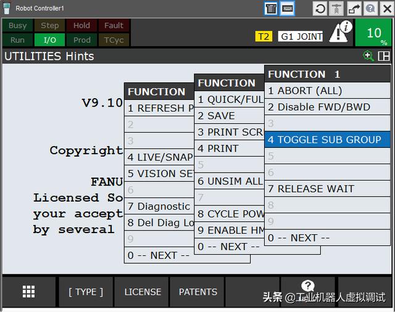Select 8 CYCLE POWER entry
395x312 pixels.
[230, 214]
